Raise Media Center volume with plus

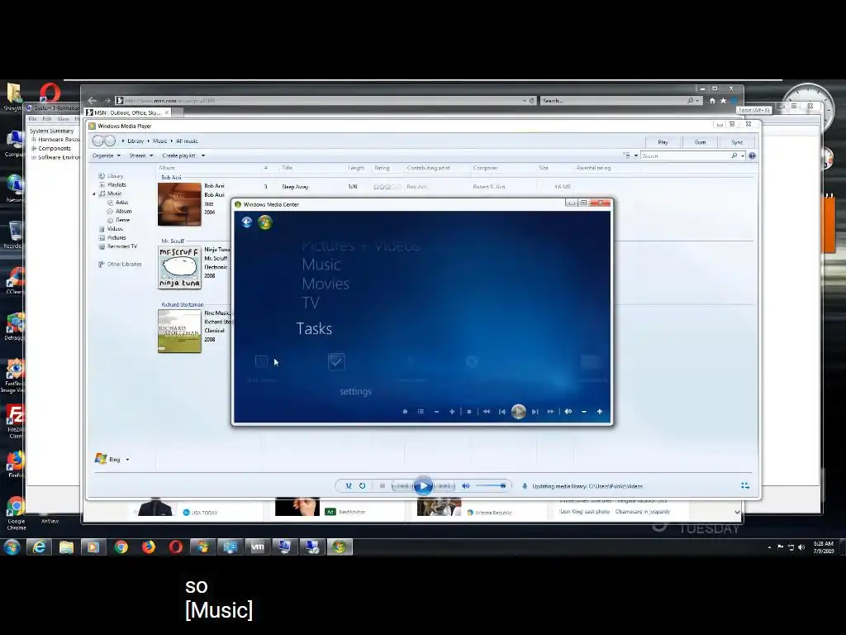pos(600,412)
